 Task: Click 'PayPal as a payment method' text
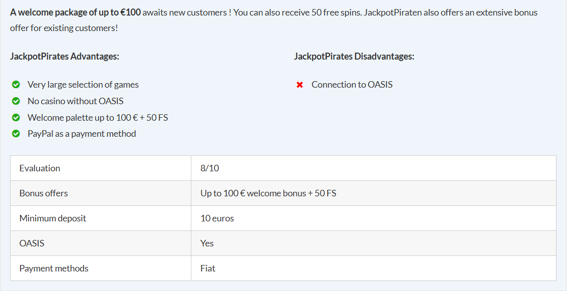tap(82, 134)
